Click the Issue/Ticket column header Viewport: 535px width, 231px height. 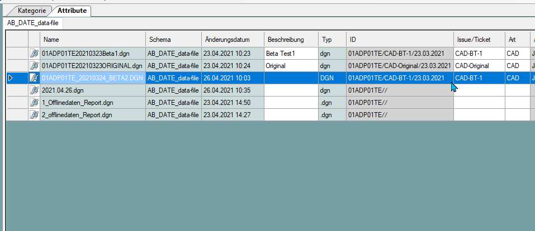coord(480,40)
